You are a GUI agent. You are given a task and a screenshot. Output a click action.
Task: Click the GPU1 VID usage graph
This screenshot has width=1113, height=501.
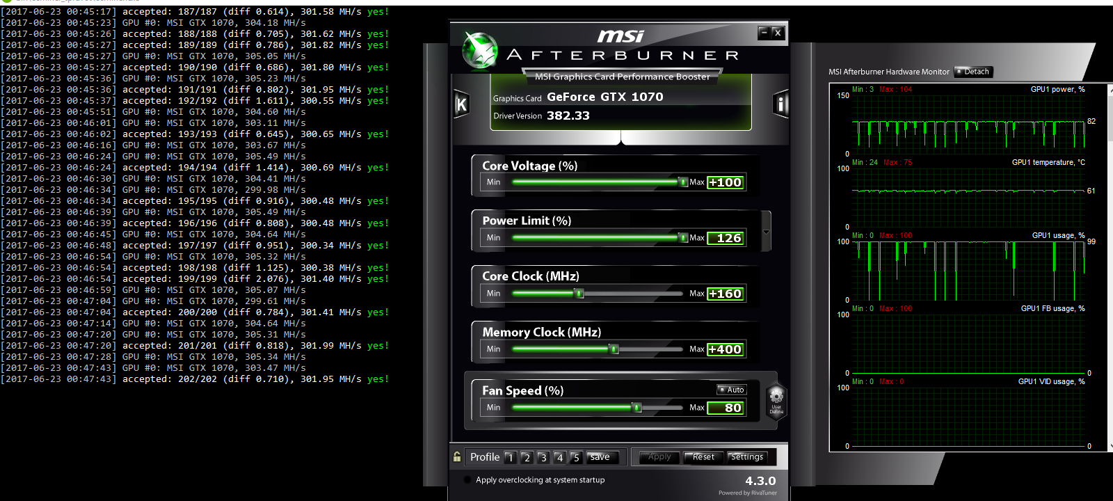pyautogui.click(x=968, y=417)
